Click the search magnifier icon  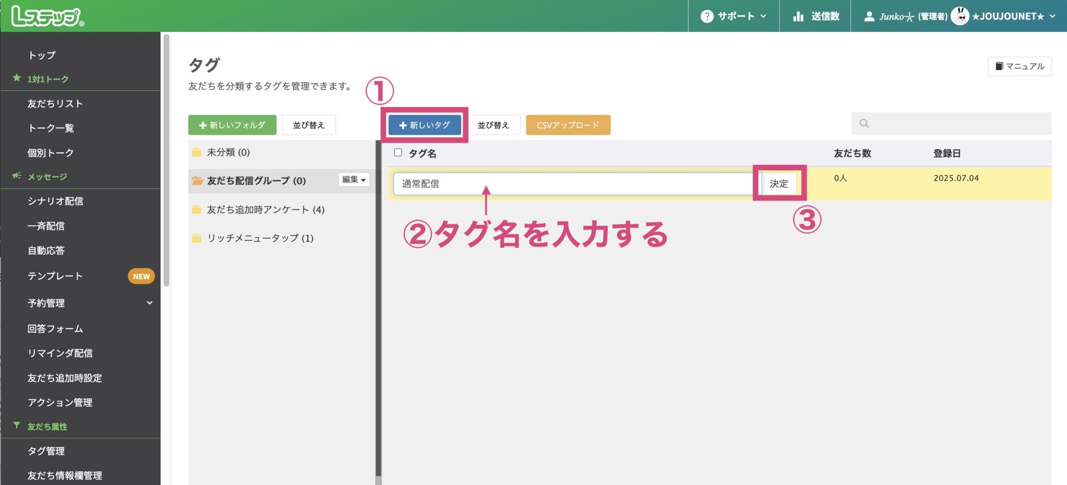pos(864,123)
